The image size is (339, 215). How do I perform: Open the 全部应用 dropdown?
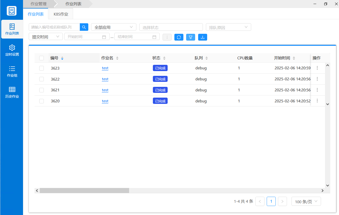114,27
